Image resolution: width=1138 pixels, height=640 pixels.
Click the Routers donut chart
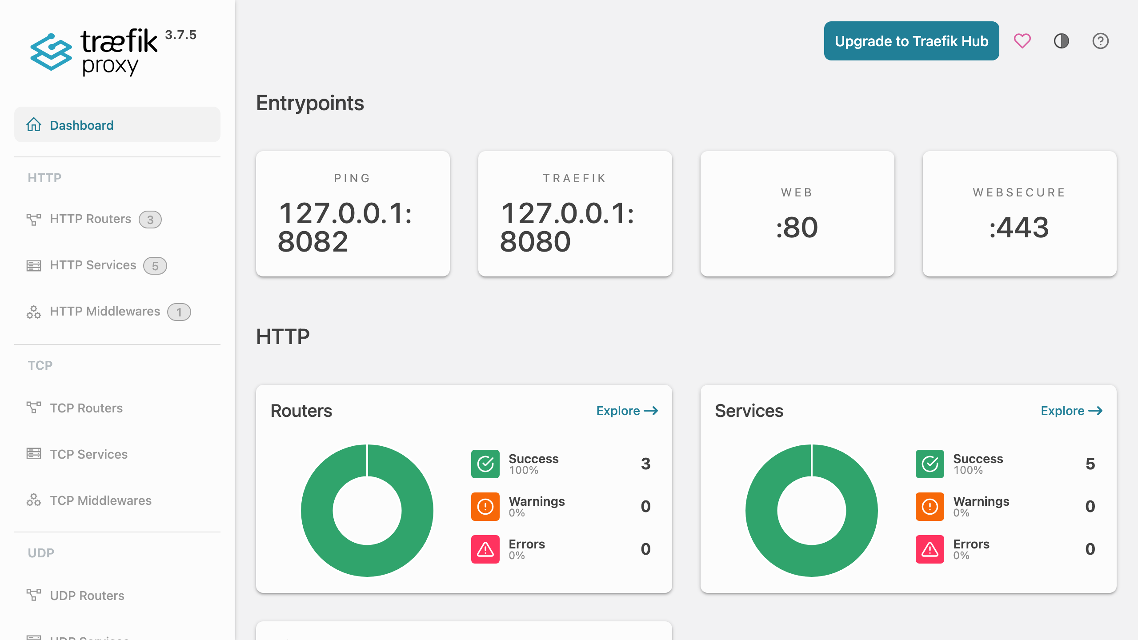click(x=367, y=511)
